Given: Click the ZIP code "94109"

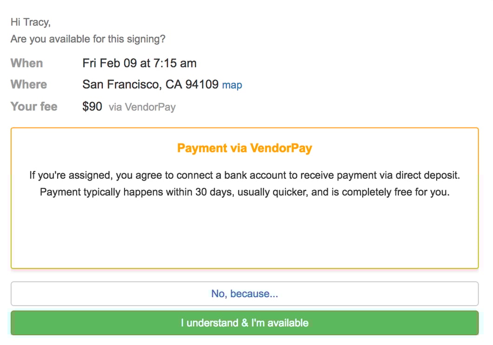Looking at the screenshot, I should (202, 85).
